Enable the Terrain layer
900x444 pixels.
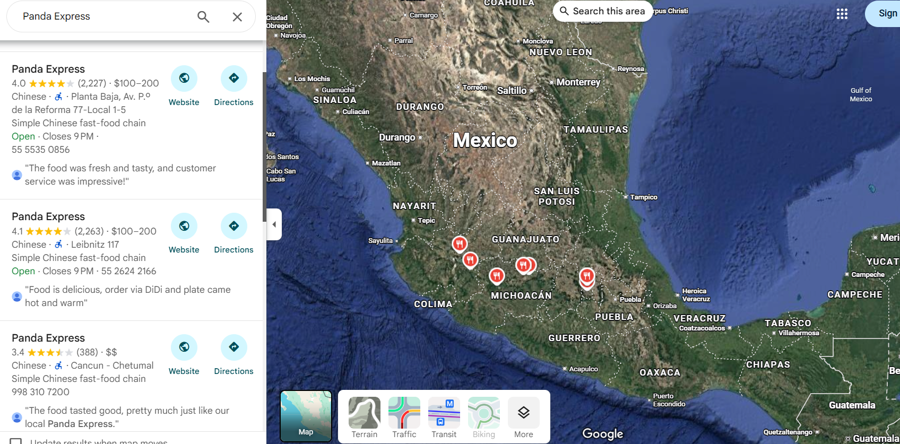(x=365, y=417)
